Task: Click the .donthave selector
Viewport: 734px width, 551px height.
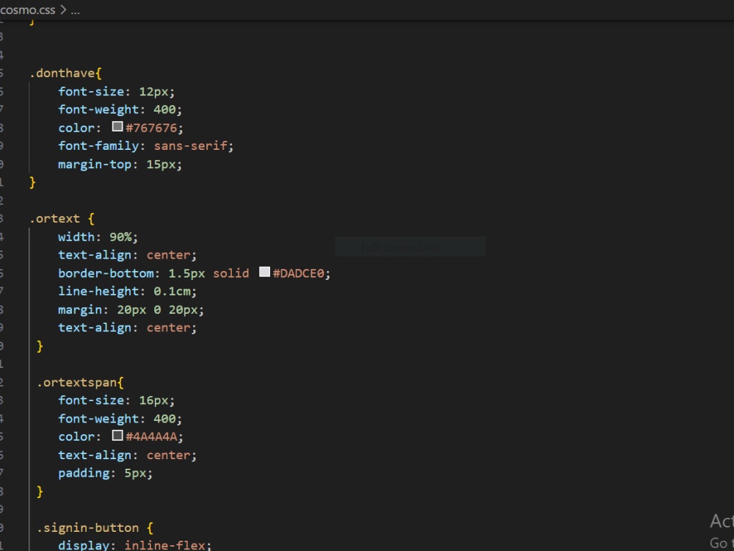Action: [62, 73]
